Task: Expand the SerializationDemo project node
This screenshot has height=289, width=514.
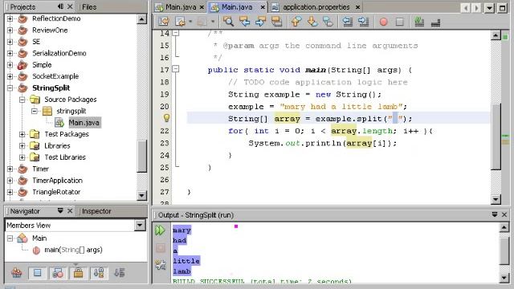Action: [x=10, y=53]
